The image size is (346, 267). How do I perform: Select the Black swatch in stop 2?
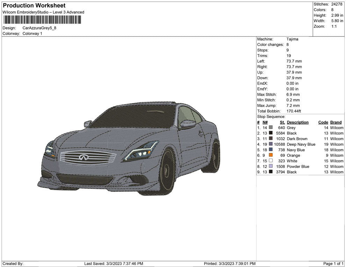tap(271, 133)
